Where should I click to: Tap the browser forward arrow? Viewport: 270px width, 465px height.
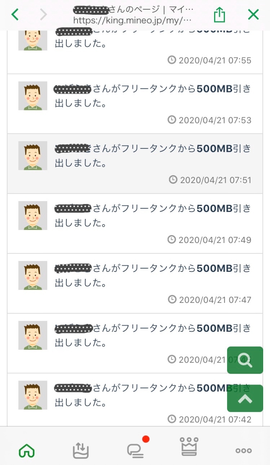coord(44,15)
